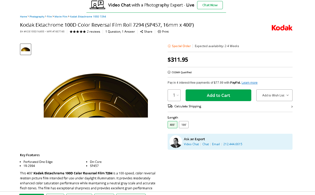Click the video chat monitor icon
Image resolution: width=315 pixels, height=195 pixels.
(97, 5)
